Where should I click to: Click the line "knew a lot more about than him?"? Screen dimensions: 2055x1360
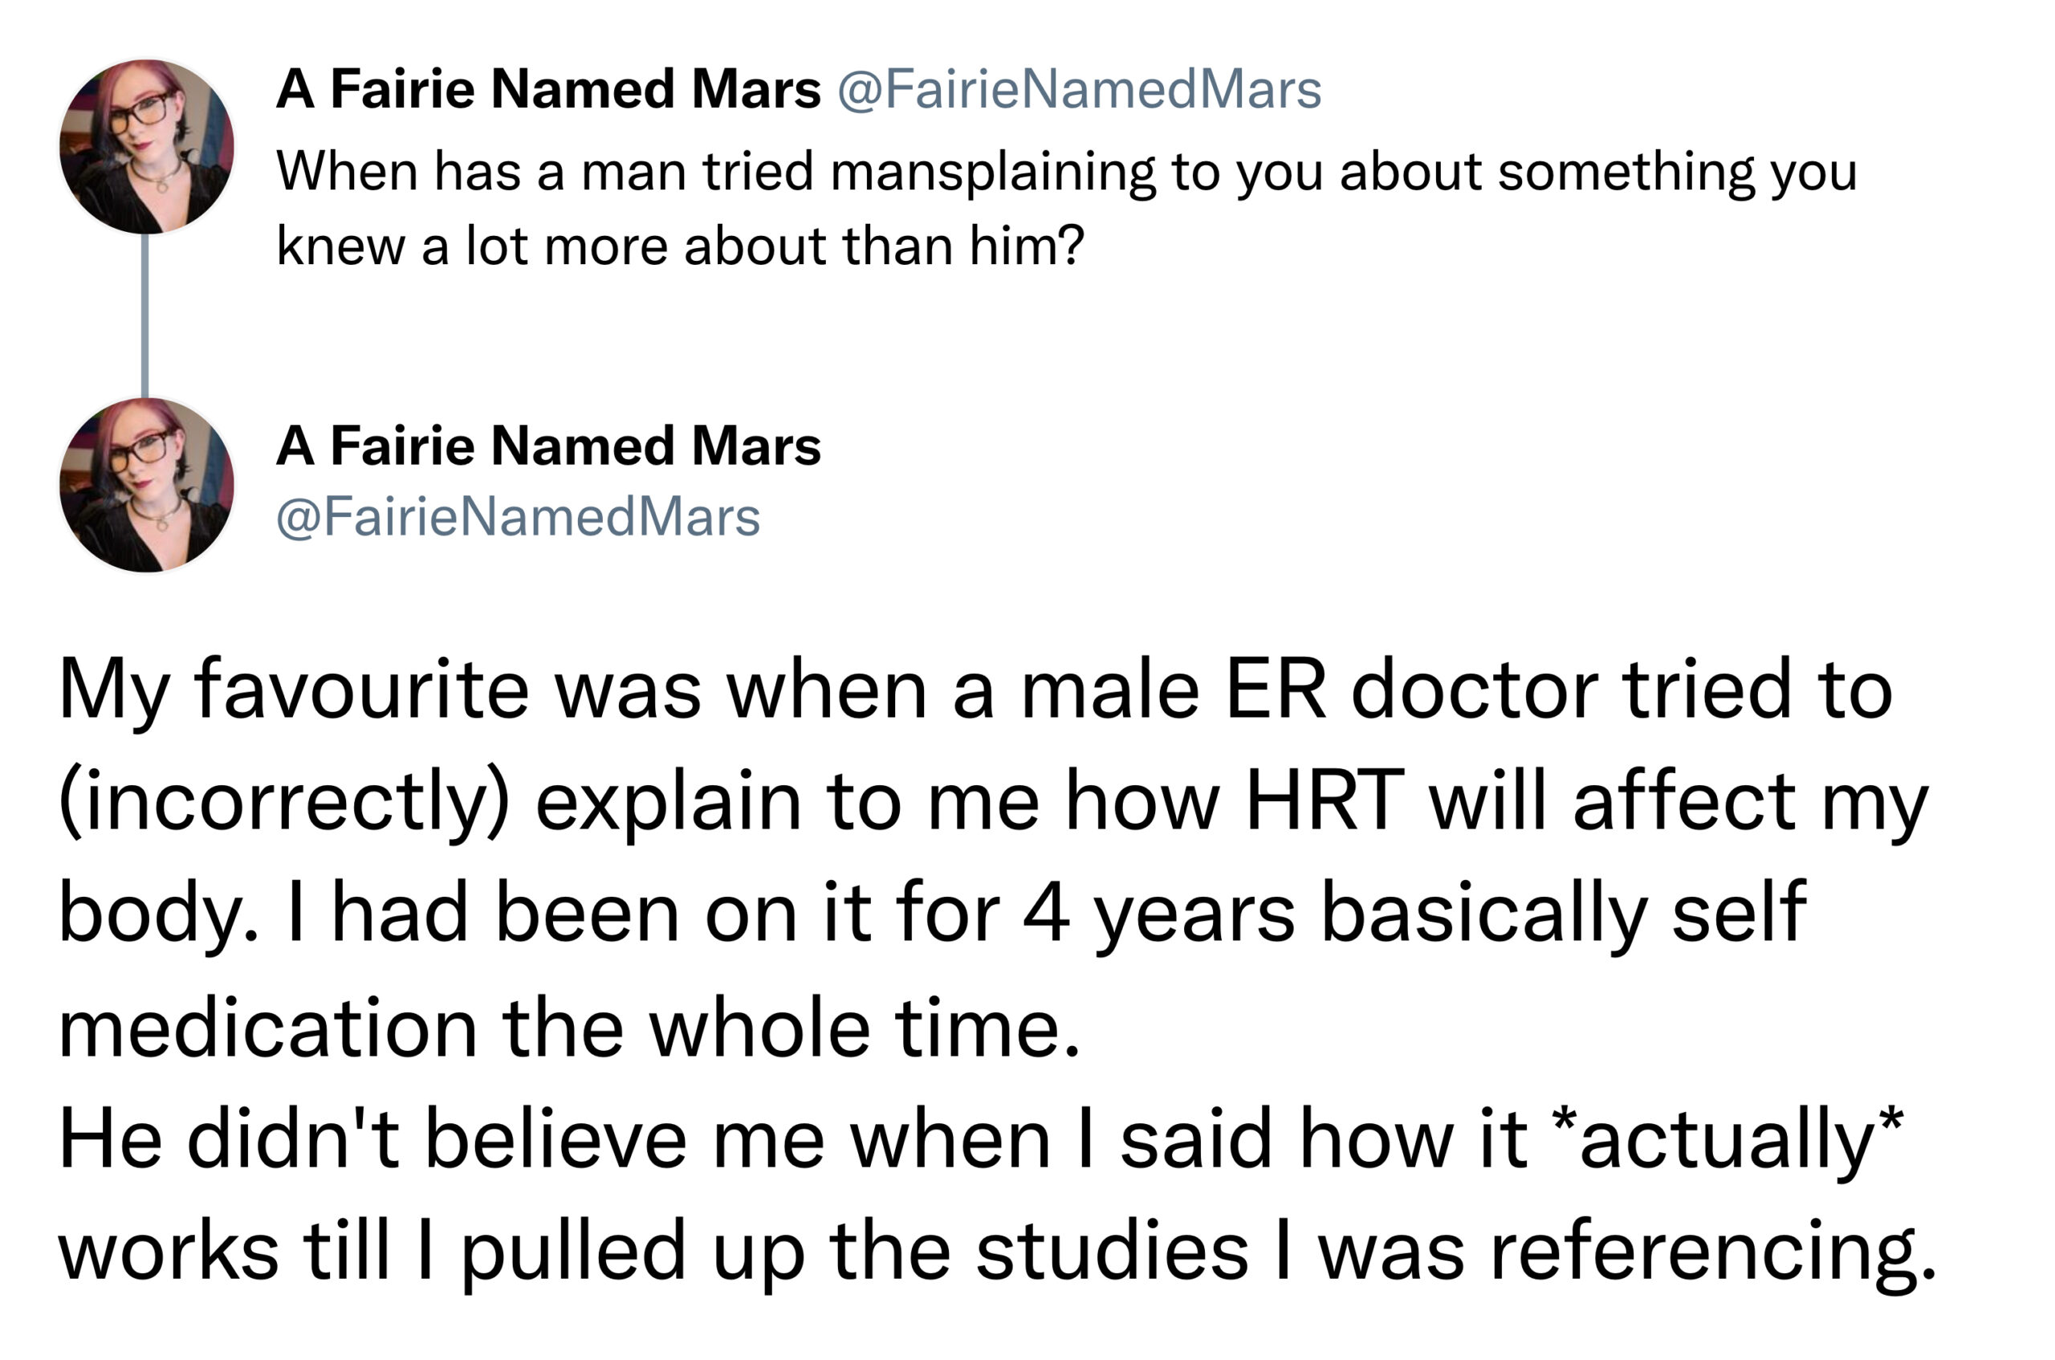(x=681, y=246)
